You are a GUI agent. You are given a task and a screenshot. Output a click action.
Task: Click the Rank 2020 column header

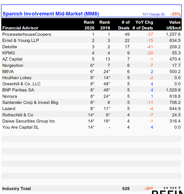(89, 25)
